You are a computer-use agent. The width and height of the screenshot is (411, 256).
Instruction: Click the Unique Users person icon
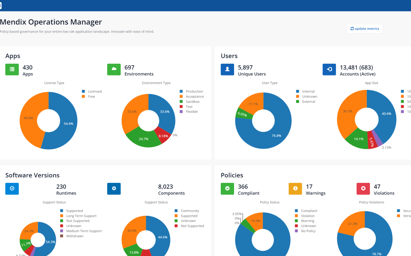pyautogui.click(x=228, y=69)
